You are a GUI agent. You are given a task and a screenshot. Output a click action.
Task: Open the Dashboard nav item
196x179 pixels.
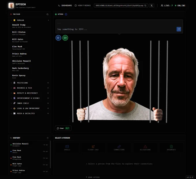pos(65,5)
